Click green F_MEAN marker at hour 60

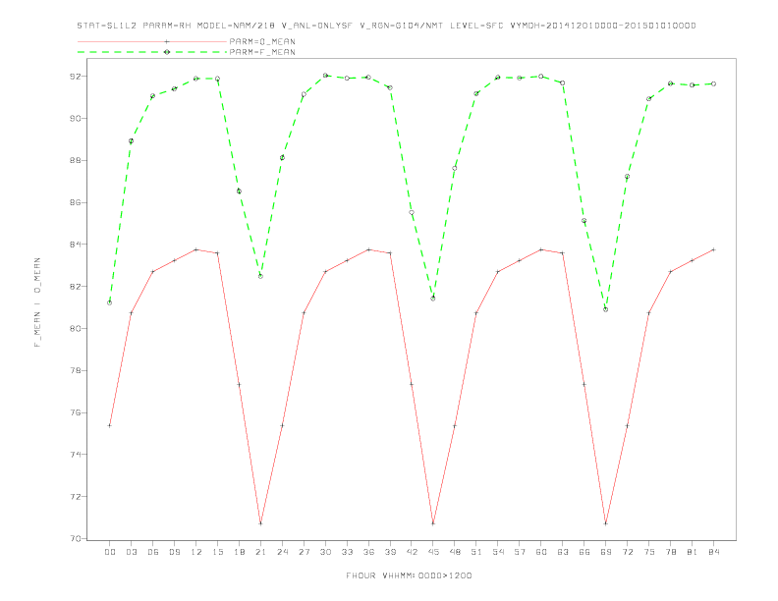coord(541,77)
